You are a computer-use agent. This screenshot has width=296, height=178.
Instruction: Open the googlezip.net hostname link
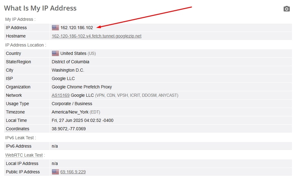click(x=97, y=36)
